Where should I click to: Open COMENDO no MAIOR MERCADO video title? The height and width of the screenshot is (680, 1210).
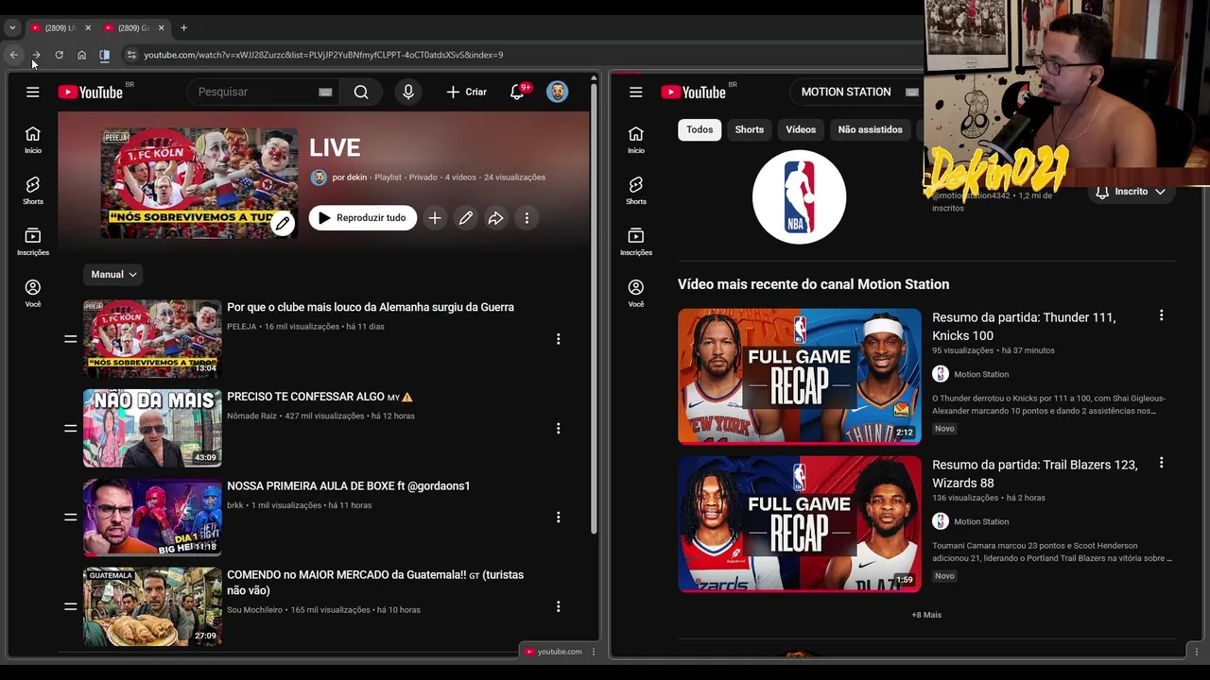point(375,583)
